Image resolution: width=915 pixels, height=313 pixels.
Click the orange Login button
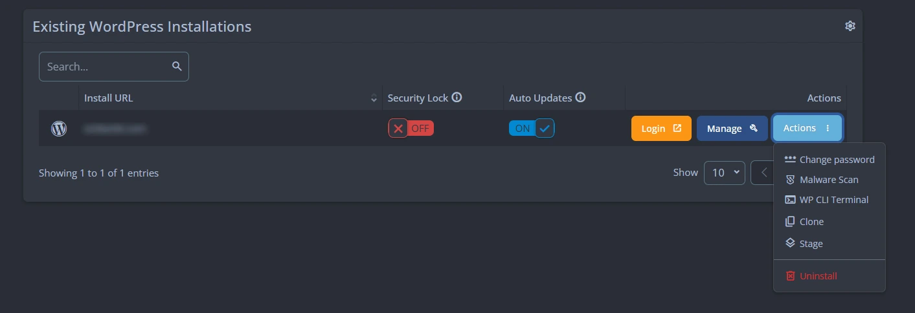(661, 128)
